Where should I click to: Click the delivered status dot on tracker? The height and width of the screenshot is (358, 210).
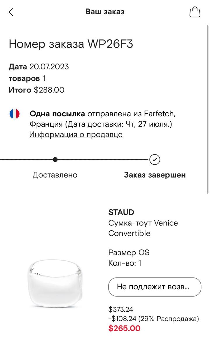55,159
